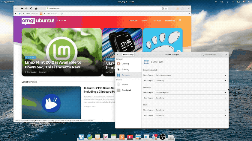The width and height of the screenshot is (252, 141).
Task: Launch OBS Studio from the dock
Action: pyautogui.click(x=163, y=137)
